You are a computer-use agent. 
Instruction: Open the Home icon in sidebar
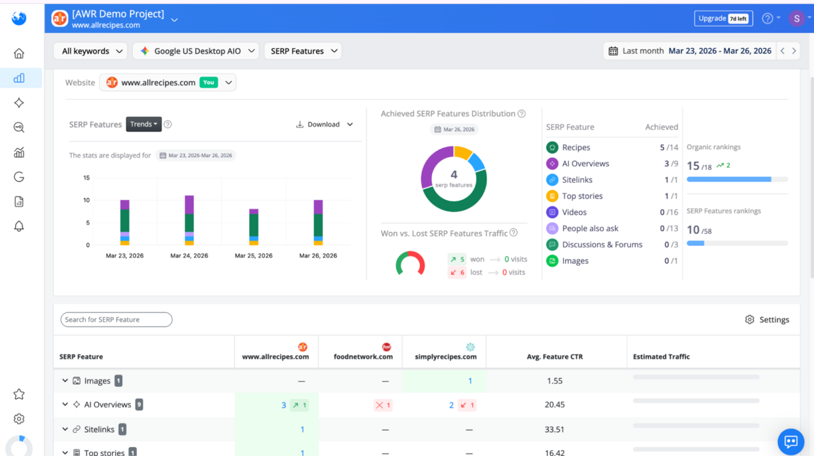[x=19, y=54]
